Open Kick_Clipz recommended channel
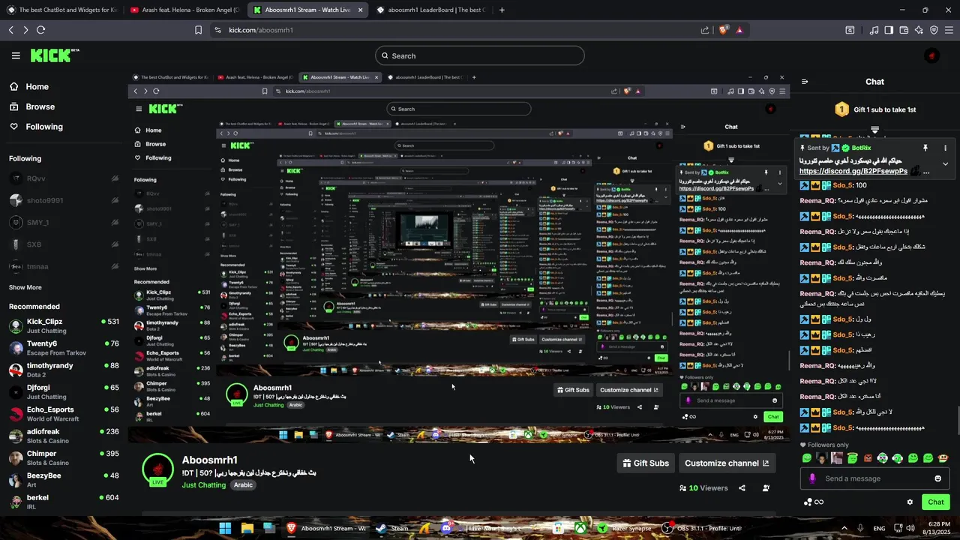This screenshot has height=540, width=960. click(64, 325)
